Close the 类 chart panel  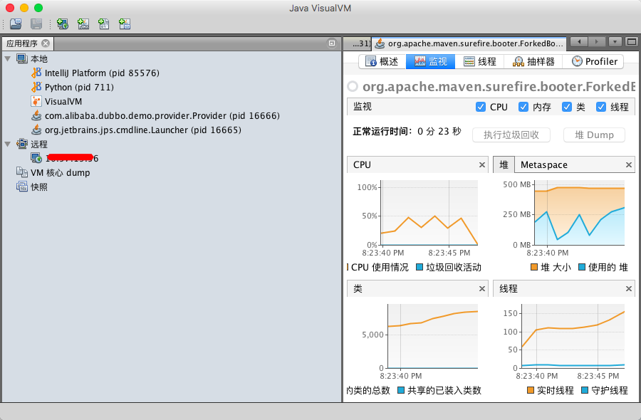[482, 289]
